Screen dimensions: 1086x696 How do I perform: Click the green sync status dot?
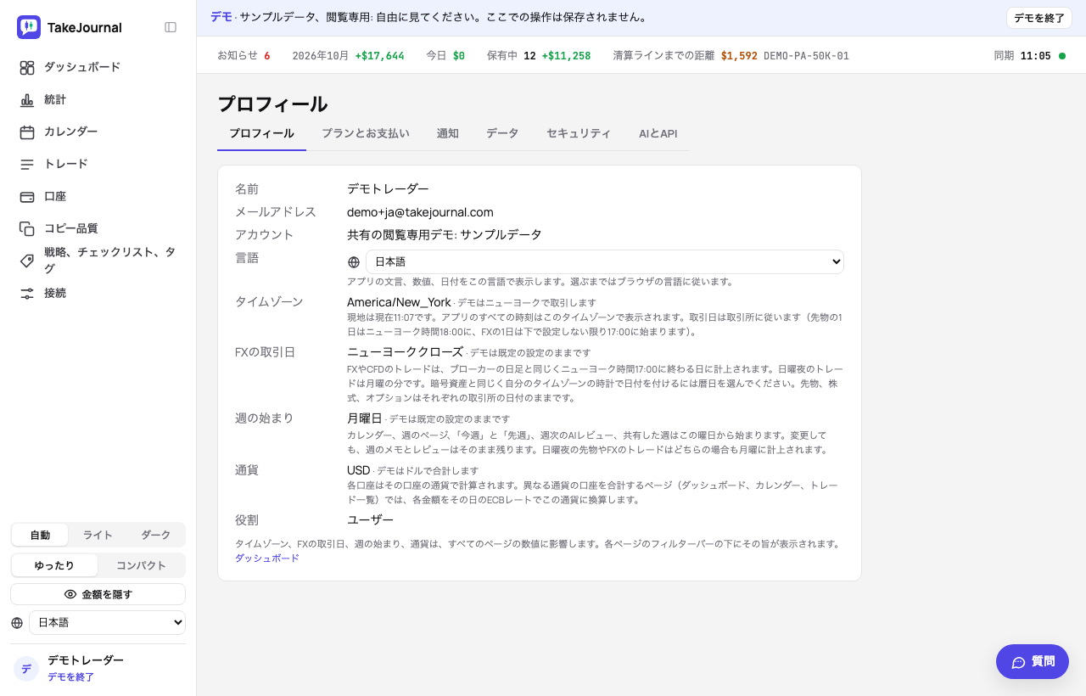point(1062,56)
